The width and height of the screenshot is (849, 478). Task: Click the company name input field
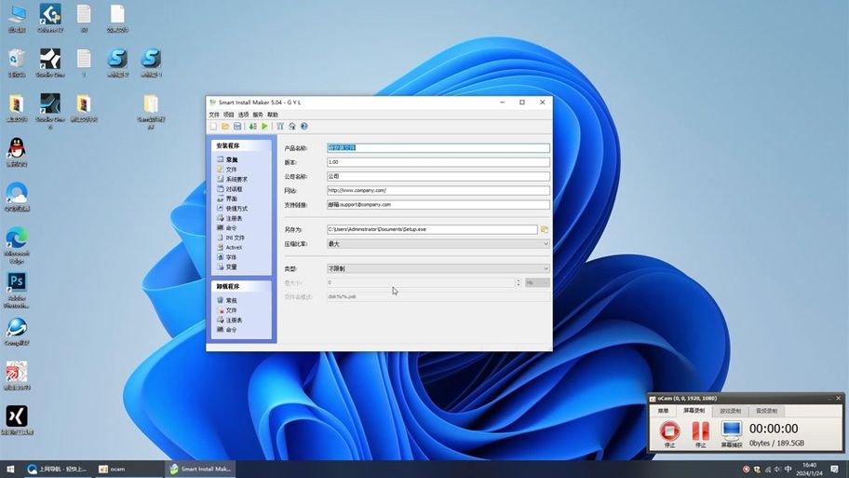438,176
